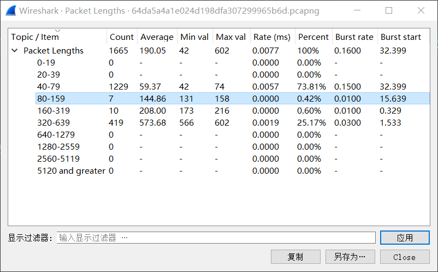Click the Burst rate column header
Screen dimensions: 438x272
coord(354,37)
